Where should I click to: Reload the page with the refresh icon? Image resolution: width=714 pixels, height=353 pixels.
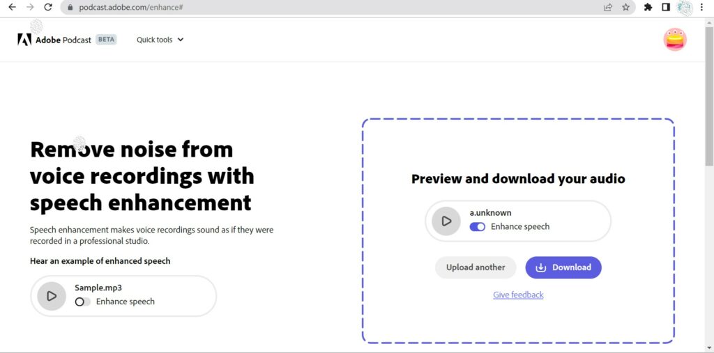48,7
